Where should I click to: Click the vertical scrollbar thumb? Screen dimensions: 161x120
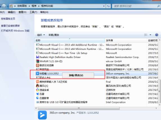coord(160,91)
